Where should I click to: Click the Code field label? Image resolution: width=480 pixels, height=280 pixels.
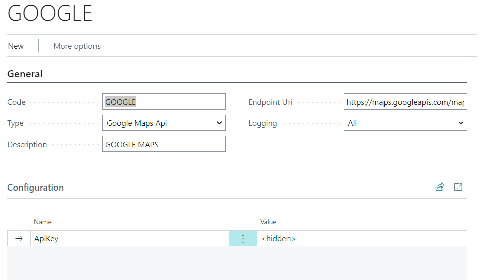coord(16,102)
